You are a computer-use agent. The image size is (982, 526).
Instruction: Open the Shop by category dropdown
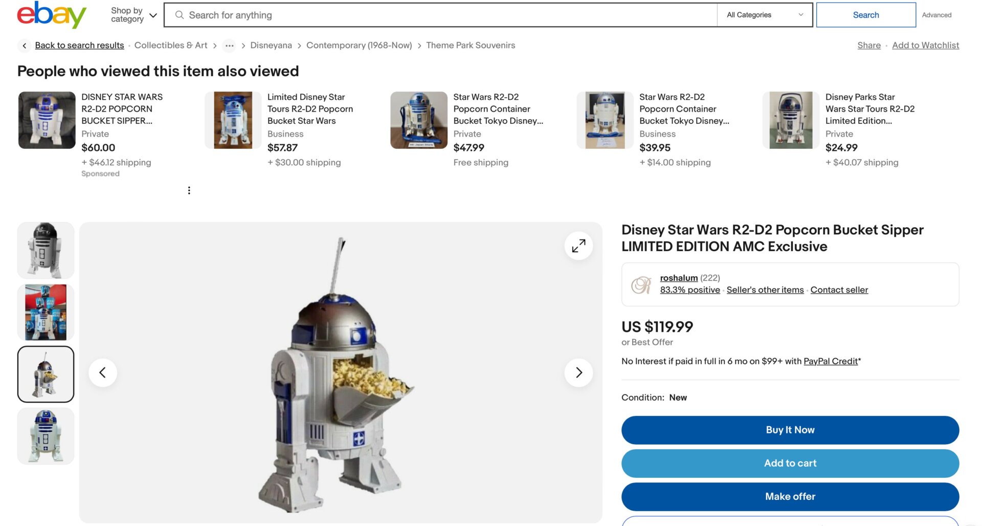point(131,14)
